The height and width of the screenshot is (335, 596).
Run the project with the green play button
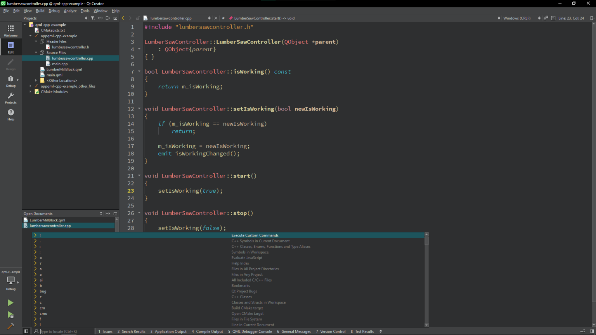pyautogui.click(x=10, y=303)
